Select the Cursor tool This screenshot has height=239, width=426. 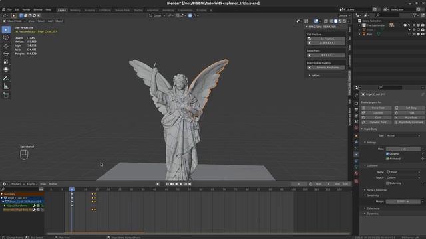(x=6, y=37)
